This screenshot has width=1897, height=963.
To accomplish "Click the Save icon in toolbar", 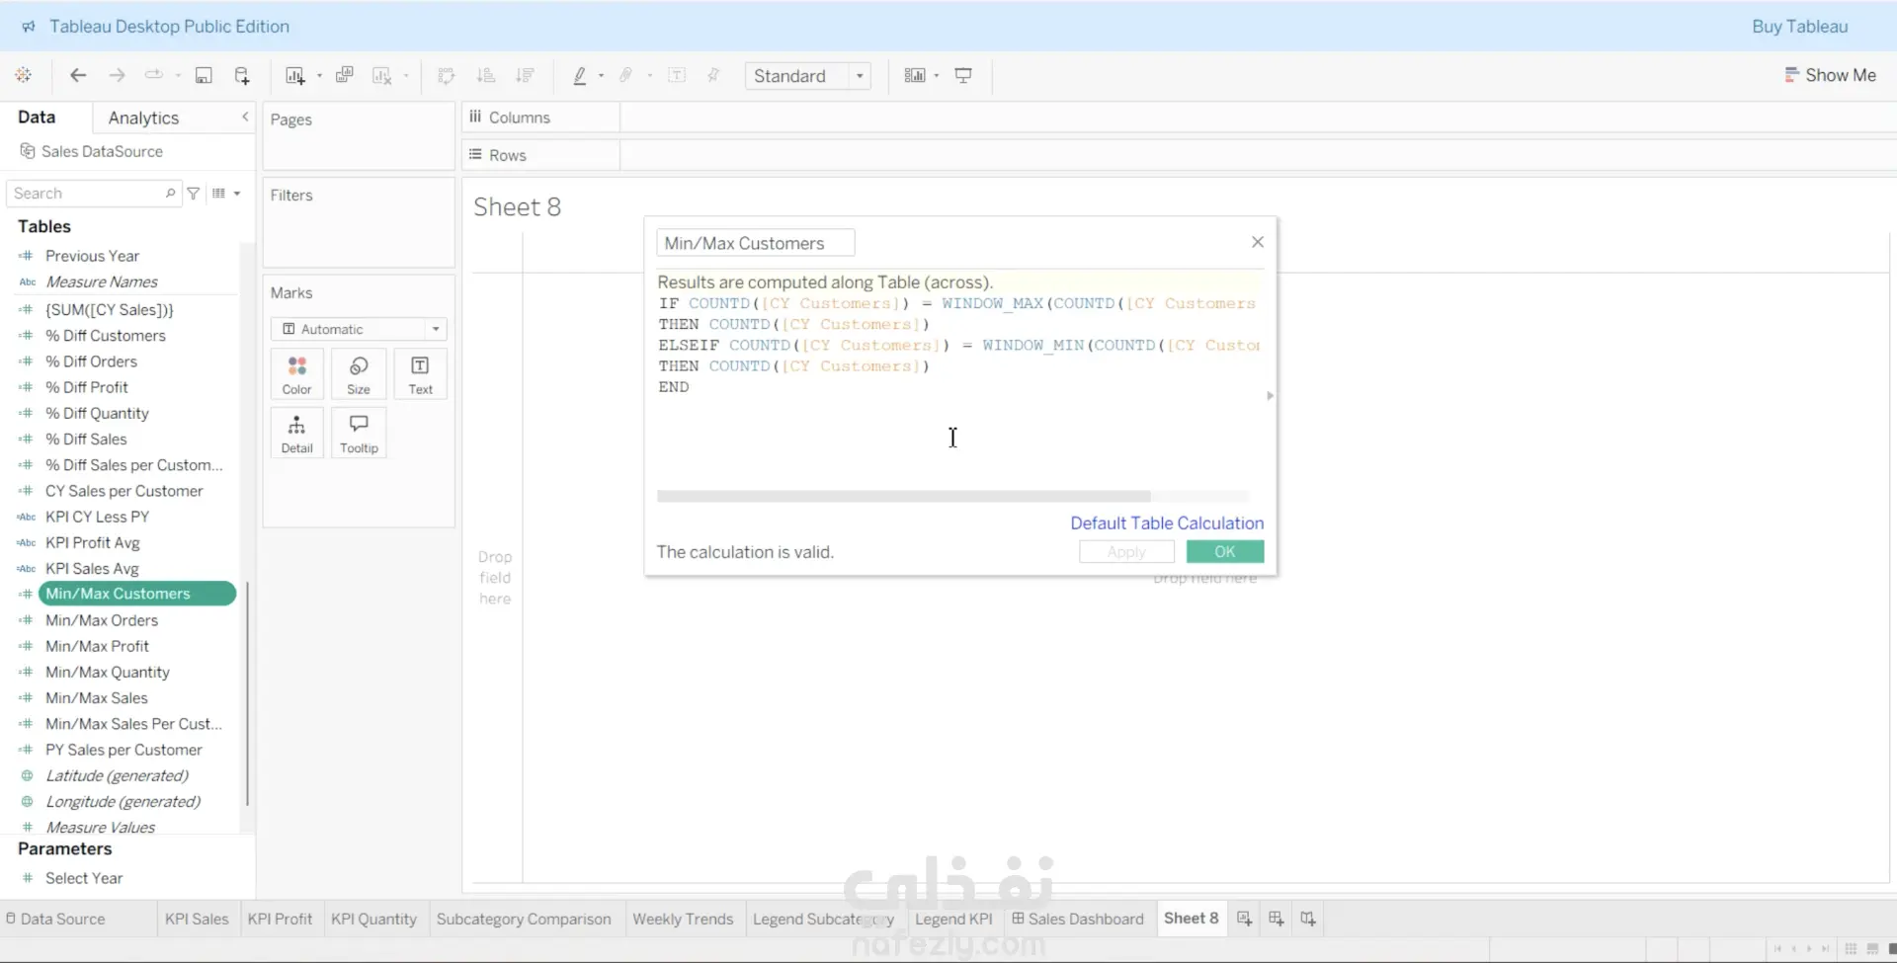I will point(204,75).
